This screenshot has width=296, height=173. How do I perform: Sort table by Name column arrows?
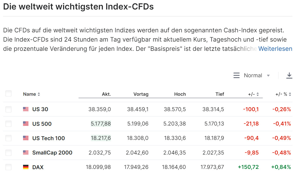pos(39,94)
